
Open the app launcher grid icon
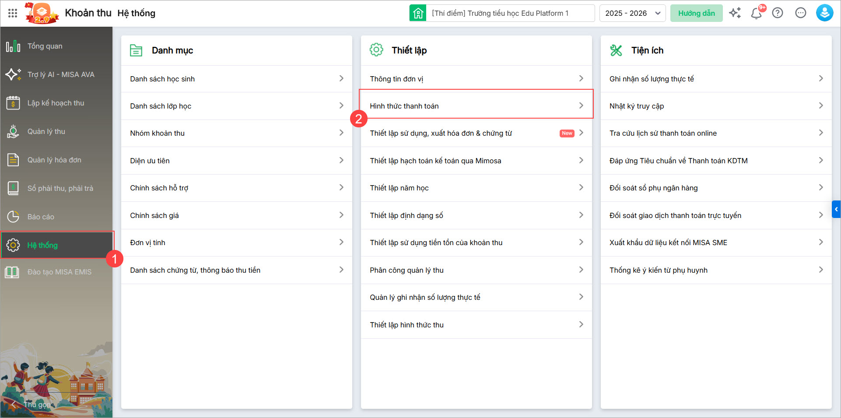point(13,13)
